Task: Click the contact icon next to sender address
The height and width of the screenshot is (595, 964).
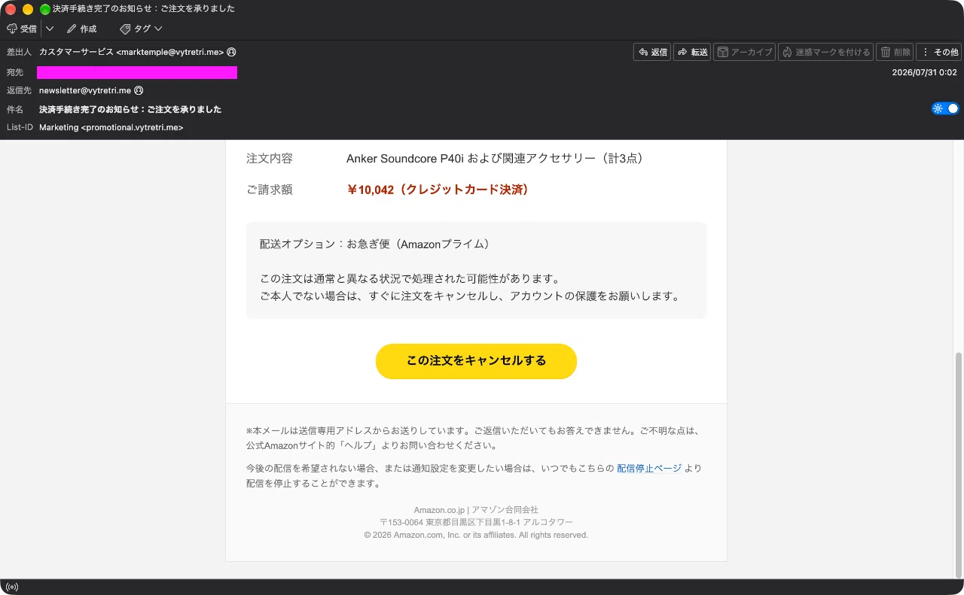Action: tap(231, 52)
